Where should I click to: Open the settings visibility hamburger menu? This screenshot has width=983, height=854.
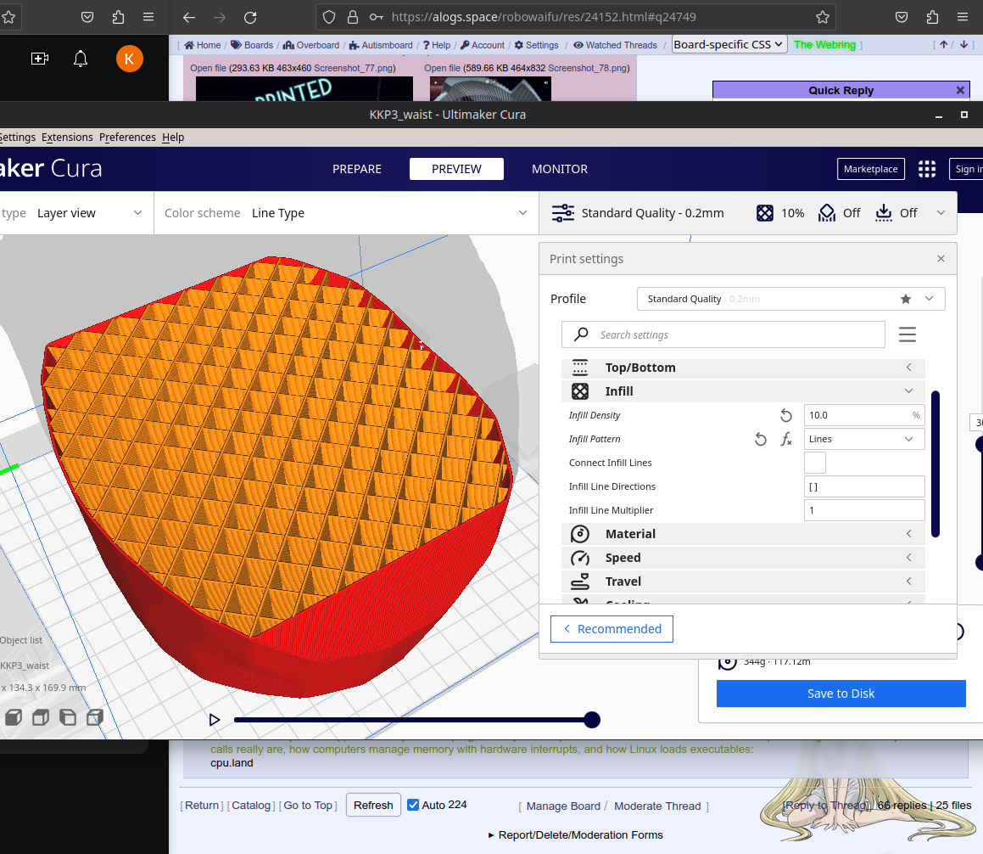[x=908, y=334]
